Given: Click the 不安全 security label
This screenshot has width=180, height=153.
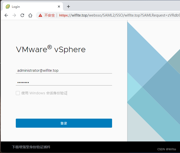Looking at the screenshot, I should (49, 15).
